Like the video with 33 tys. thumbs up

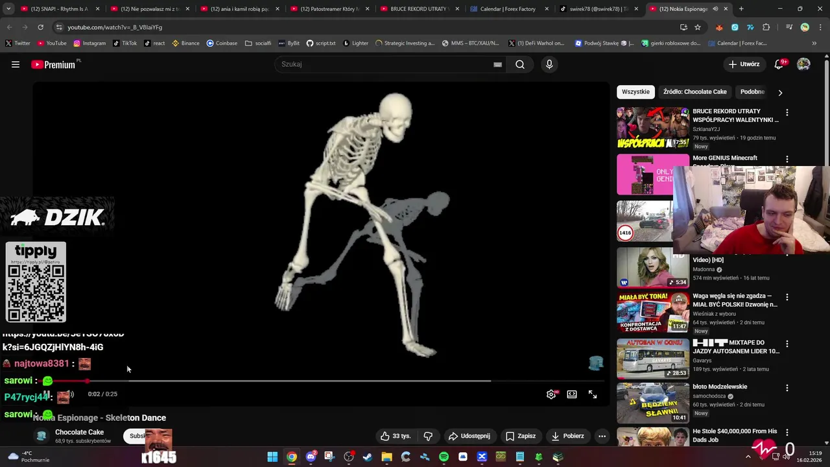[396, 436]
